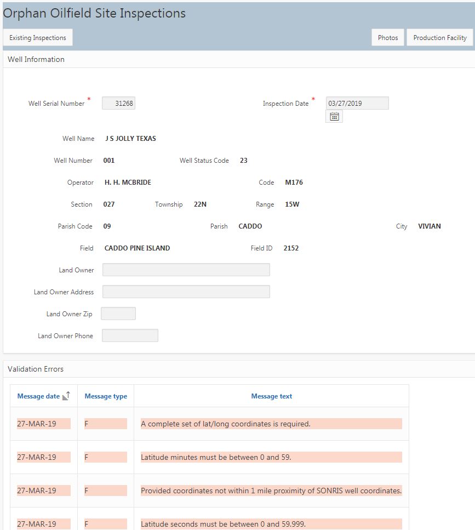Click the Well Information section header
The height and width of the screenshot is (530, 475).
pos(36,59)
